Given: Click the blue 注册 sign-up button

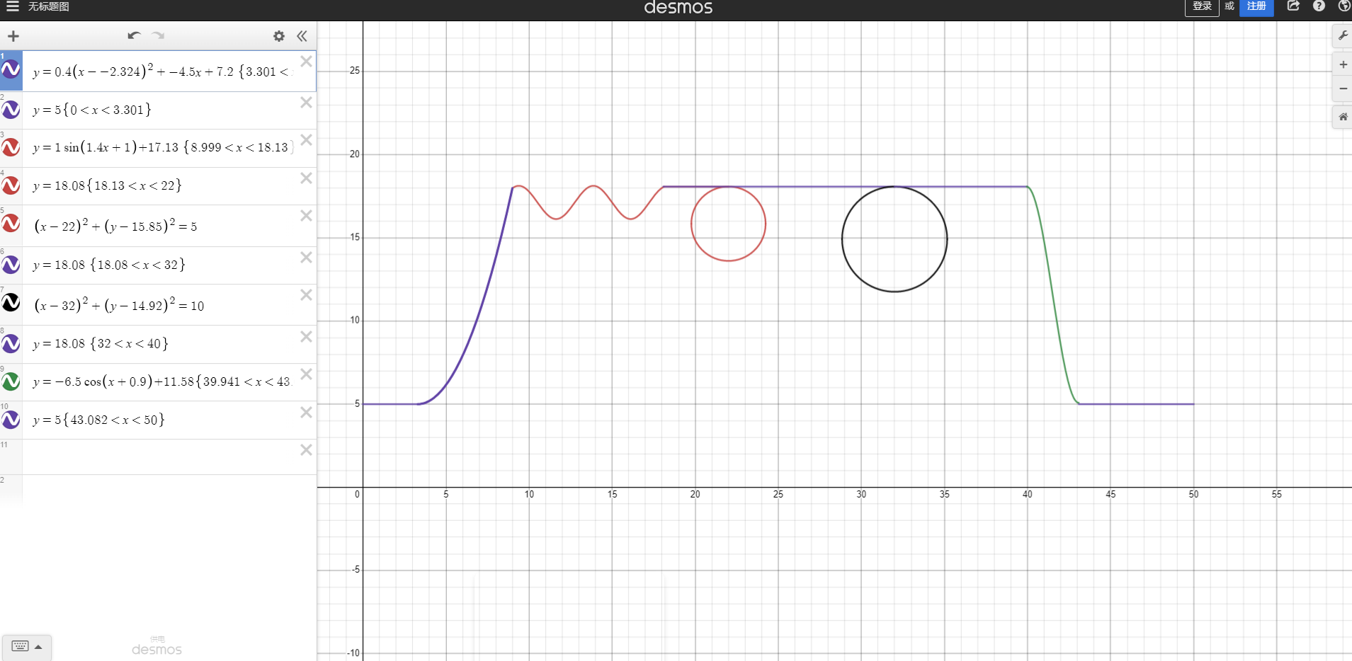Looking at the screenshot, I should click(1256, 7).
